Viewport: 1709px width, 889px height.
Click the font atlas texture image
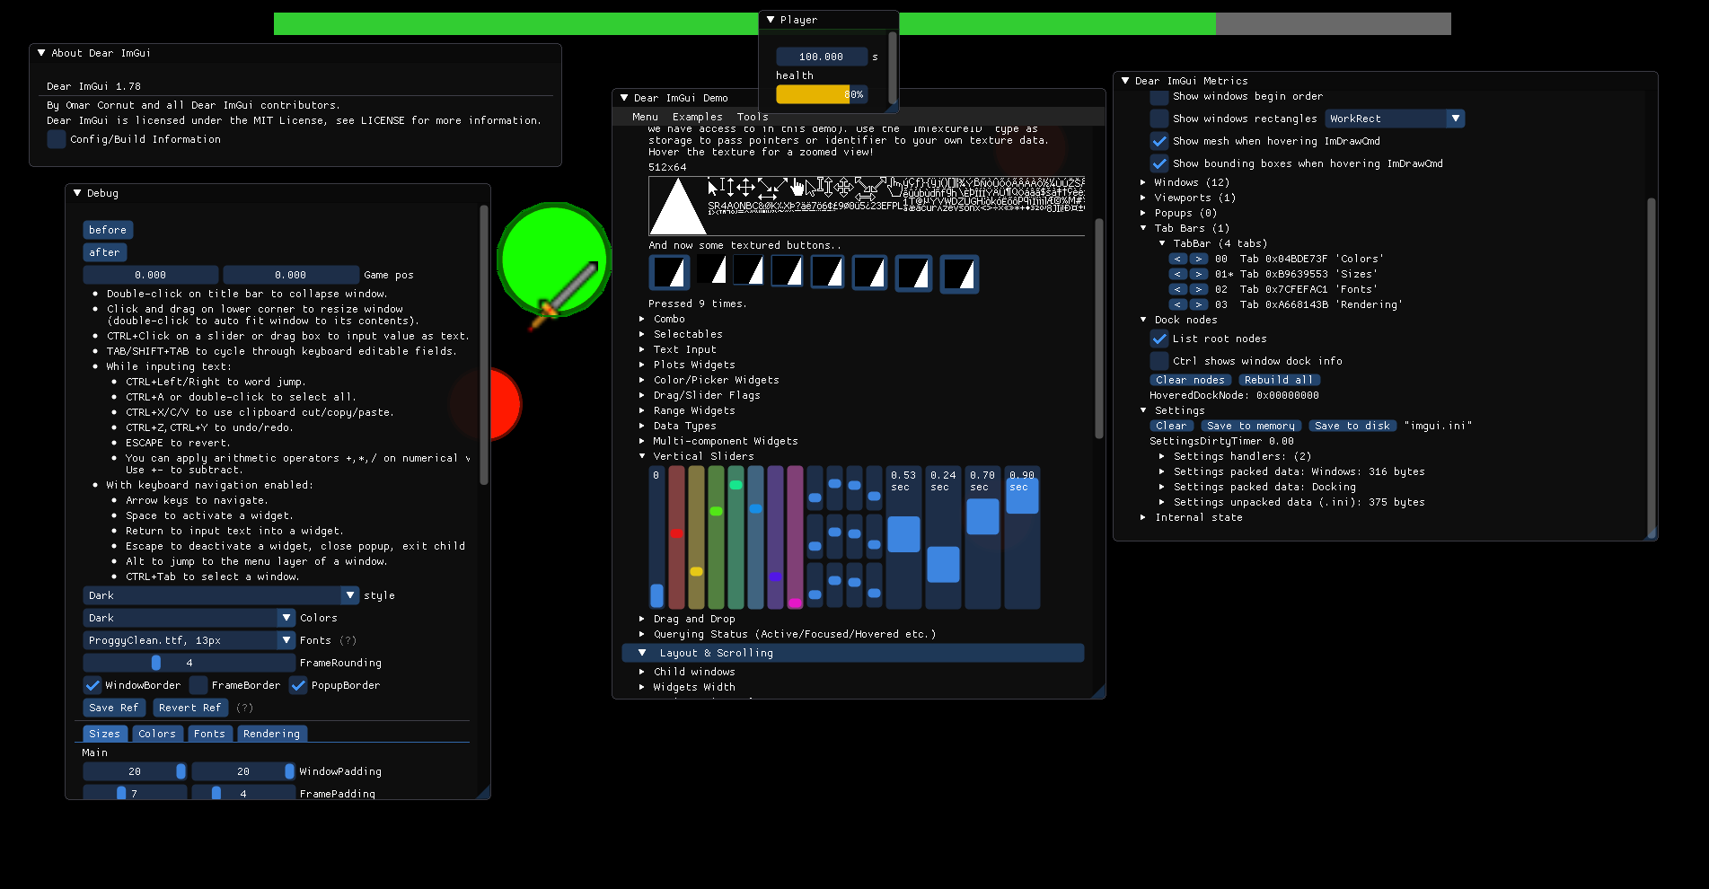tap(867, 206)
